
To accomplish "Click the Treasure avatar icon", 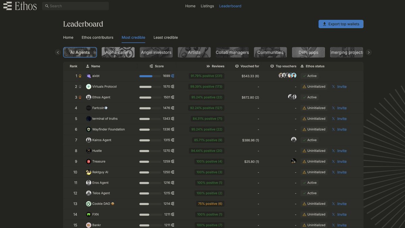I will pyautogui.click(x=89, y=161).
